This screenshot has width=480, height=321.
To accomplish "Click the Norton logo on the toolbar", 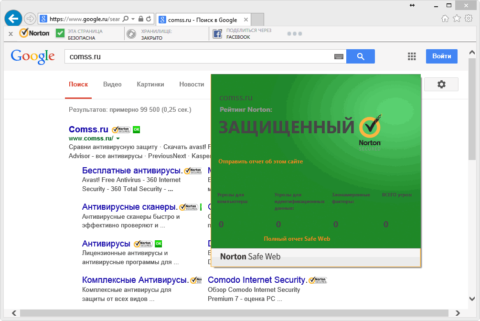I will [34, 33].
